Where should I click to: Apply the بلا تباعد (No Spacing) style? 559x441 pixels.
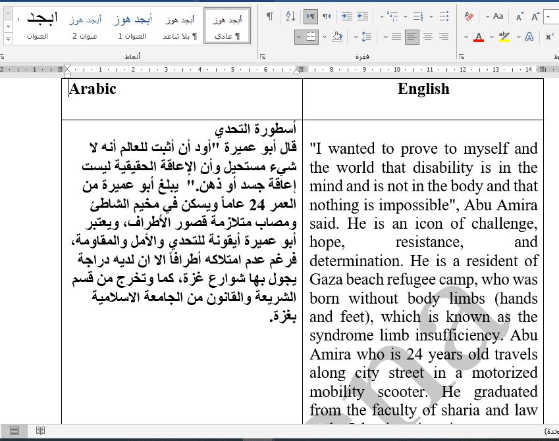[180, 26]
